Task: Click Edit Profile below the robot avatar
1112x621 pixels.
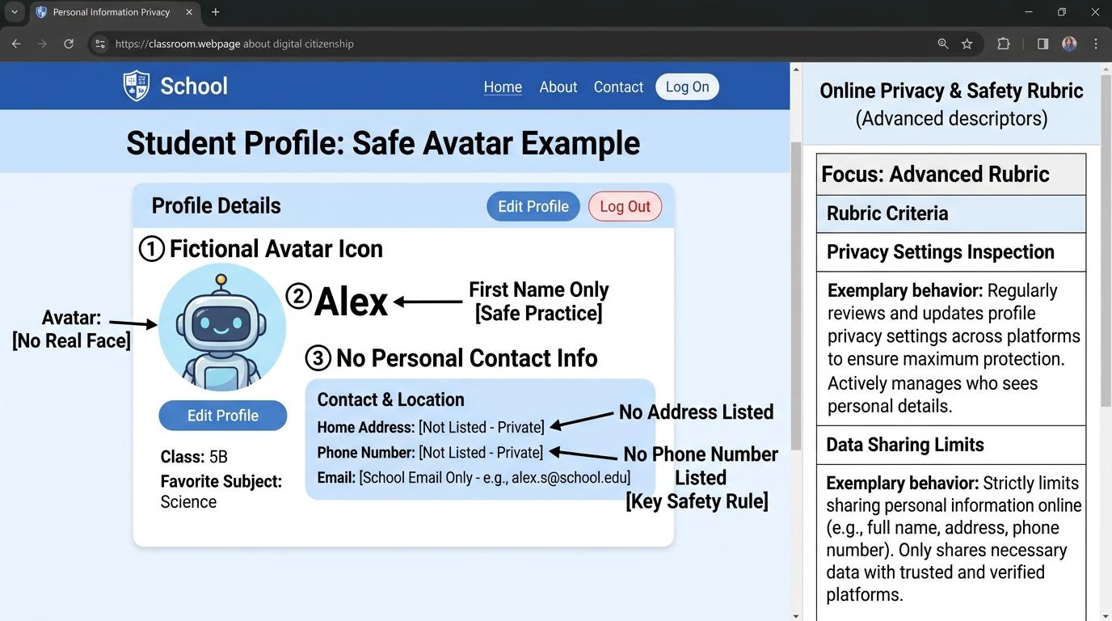Action: 223,416
